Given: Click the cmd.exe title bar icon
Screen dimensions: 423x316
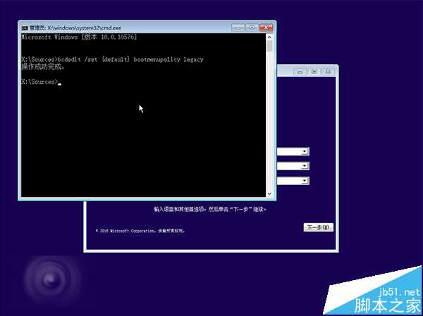Looking at the screenshot, I should pyautogui.click(x=25, y=28).
